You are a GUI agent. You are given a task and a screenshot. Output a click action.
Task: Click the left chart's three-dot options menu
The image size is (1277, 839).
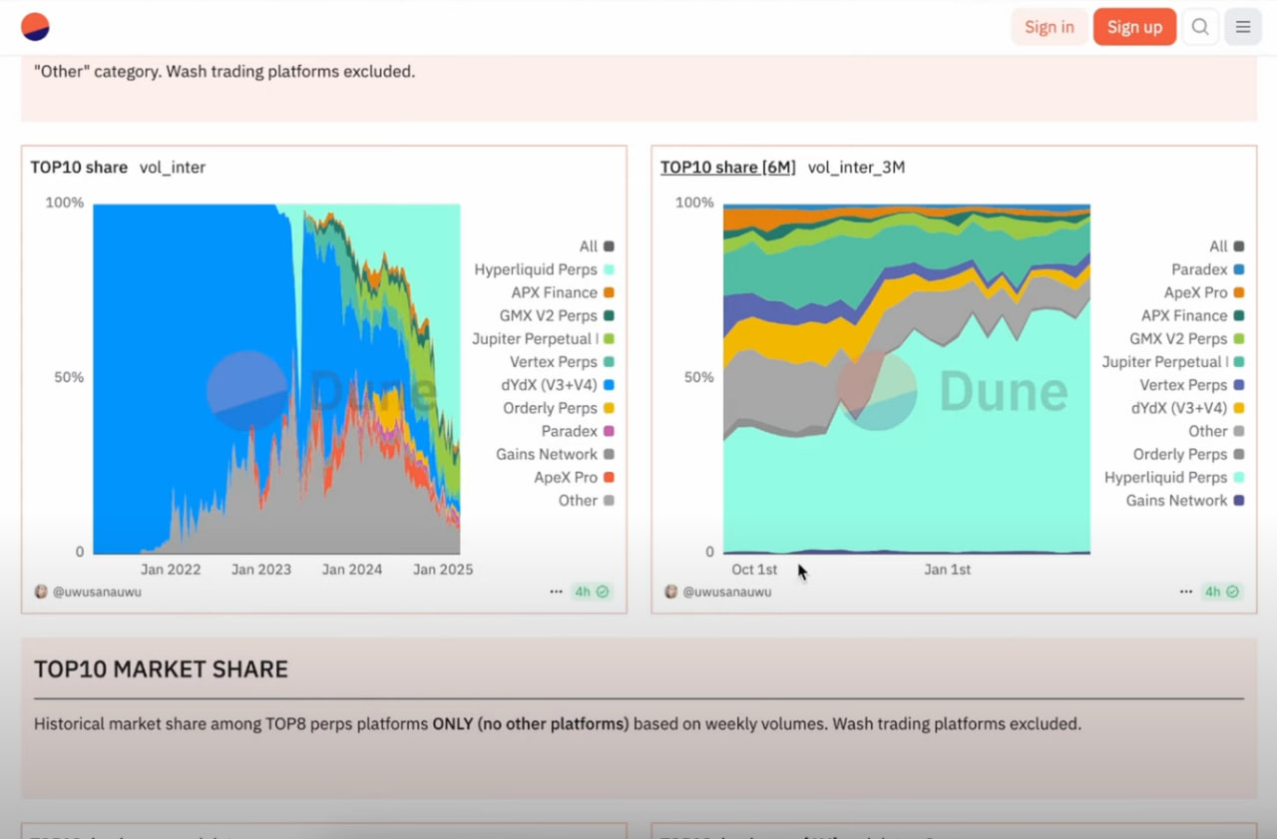click(556, 592)
